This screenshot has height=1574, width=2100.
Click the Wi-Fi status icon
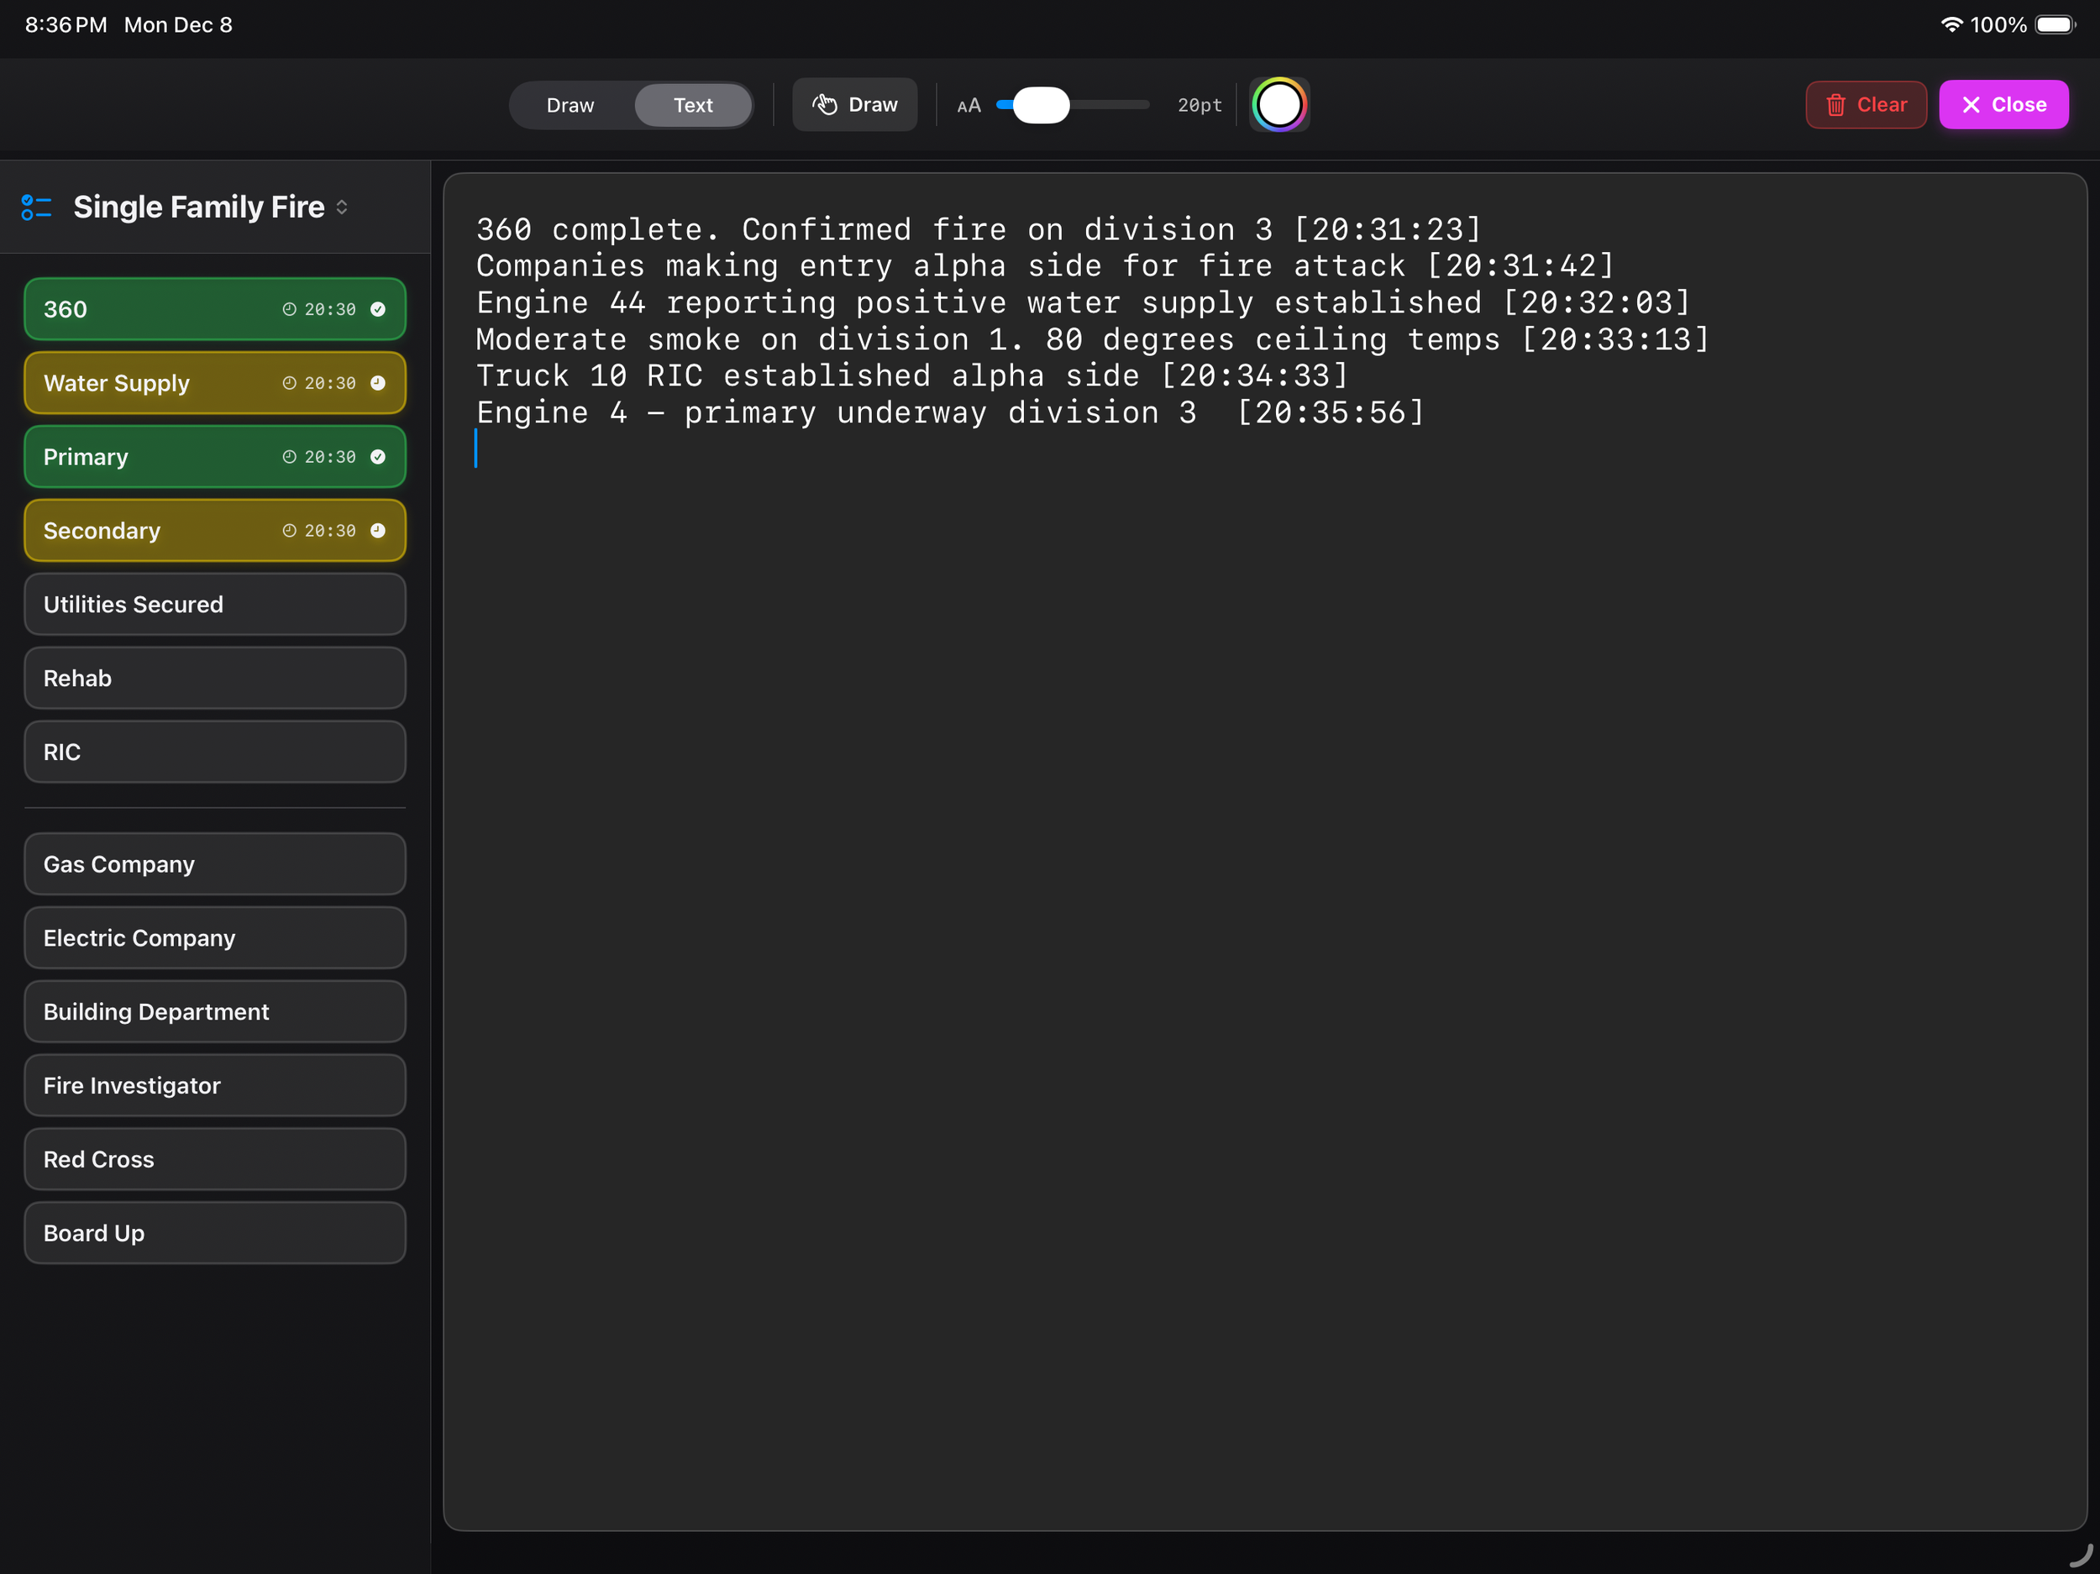[1951, 24]
